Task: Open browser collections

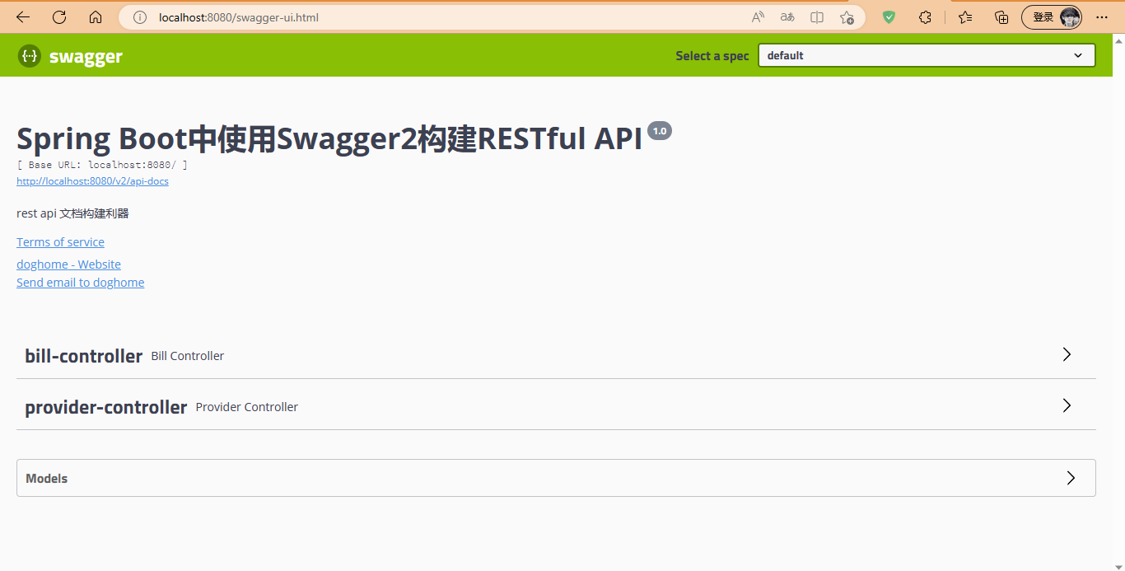Action: [x=1001, y=16]
